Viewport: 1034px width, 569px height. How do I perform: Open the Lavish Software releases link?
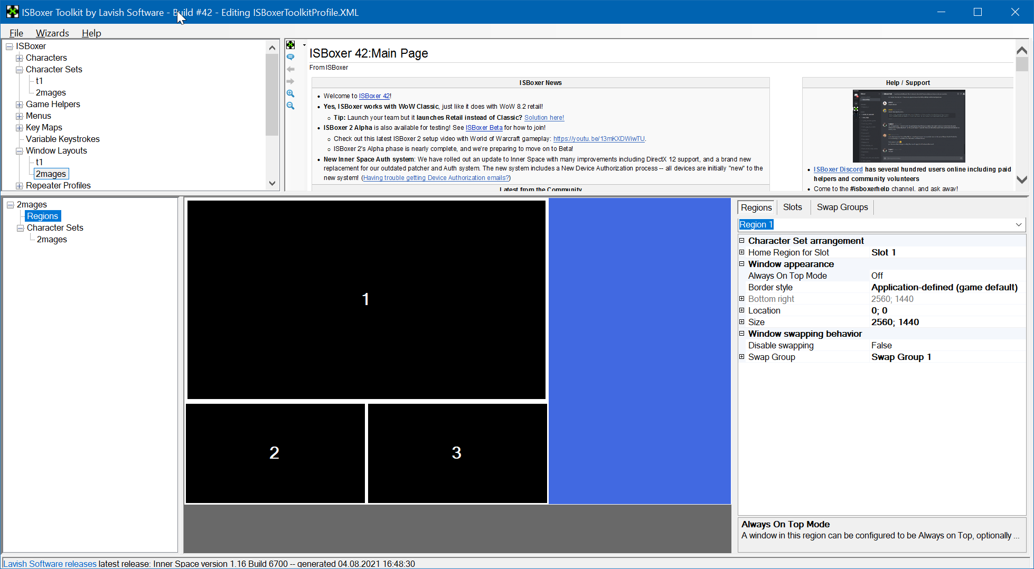tap(50, 563)
